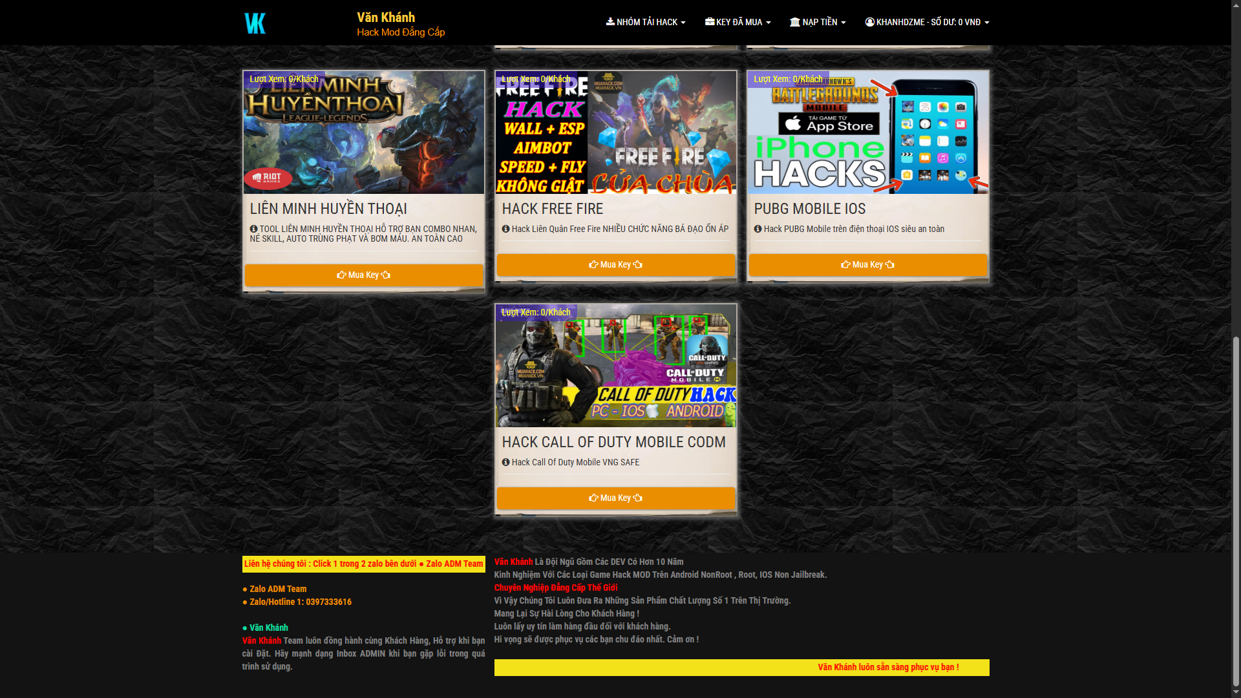1241x698 pixels.
Task: Click the briefcase icon beside Key Đã Mua
Action: pos(710,21)
